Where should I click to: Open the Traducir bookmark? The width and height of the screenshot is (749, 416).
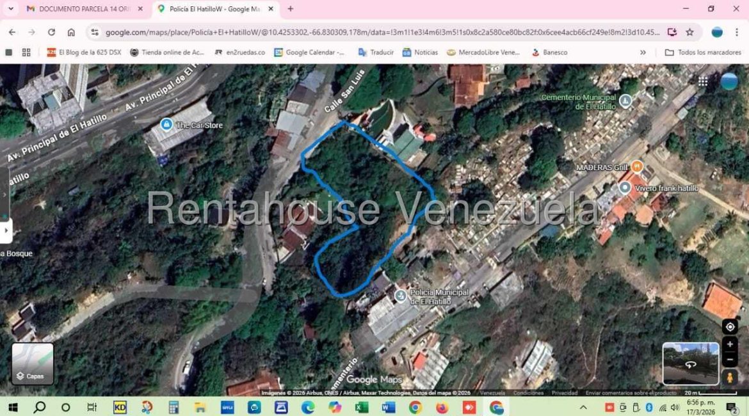pyautogui.click(x=376, y=52)
